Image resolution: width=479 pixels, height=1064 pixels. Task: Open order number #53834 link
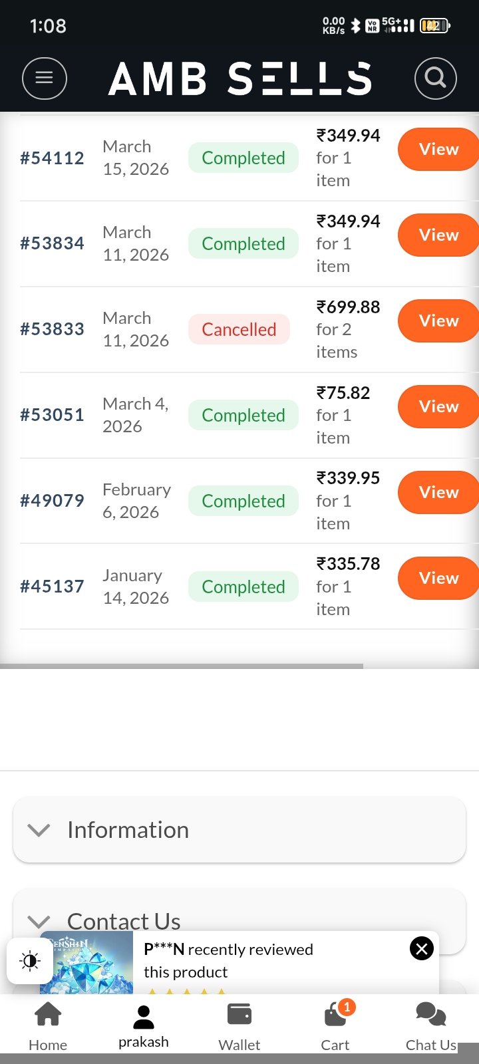[x=52, y=243]
